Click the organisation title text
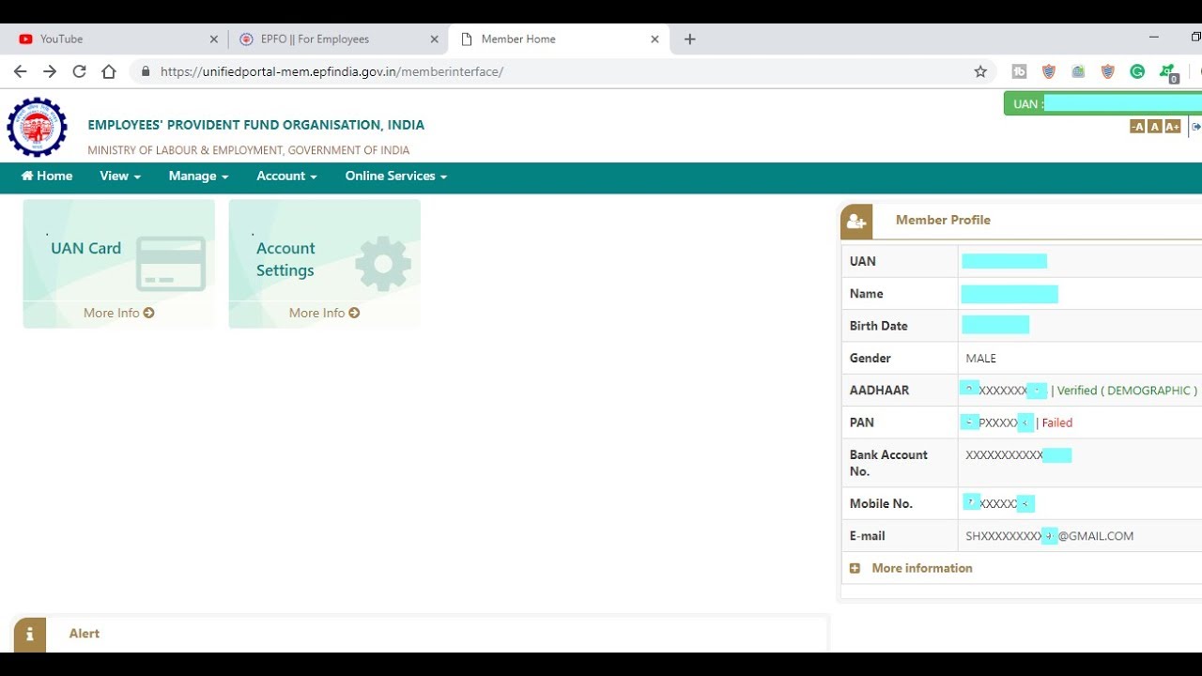The height and width of the screenshot is (676, 1202). tap(255, 125)
